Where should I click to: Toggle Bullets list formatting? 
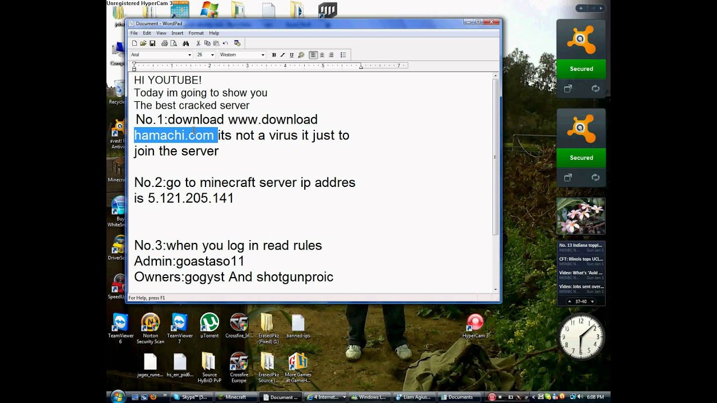(343, 55)
